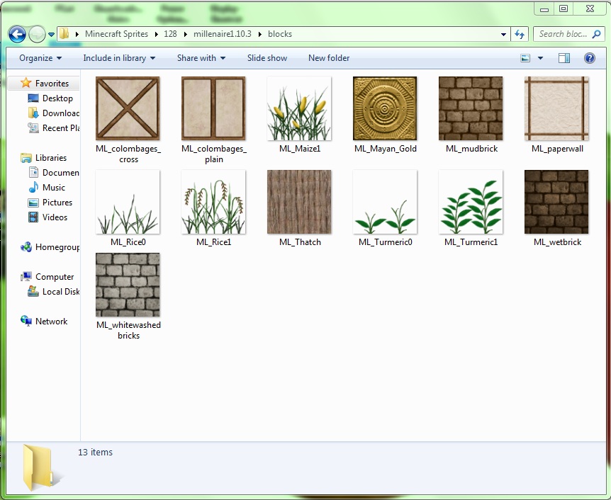Click the Help question mark icon
611x500 pixels.
(x=590, y=58)
